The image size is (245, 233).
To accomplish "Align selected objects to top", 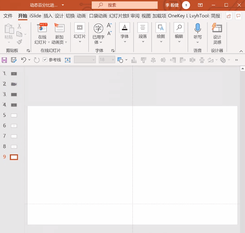I will click(144, 60).
